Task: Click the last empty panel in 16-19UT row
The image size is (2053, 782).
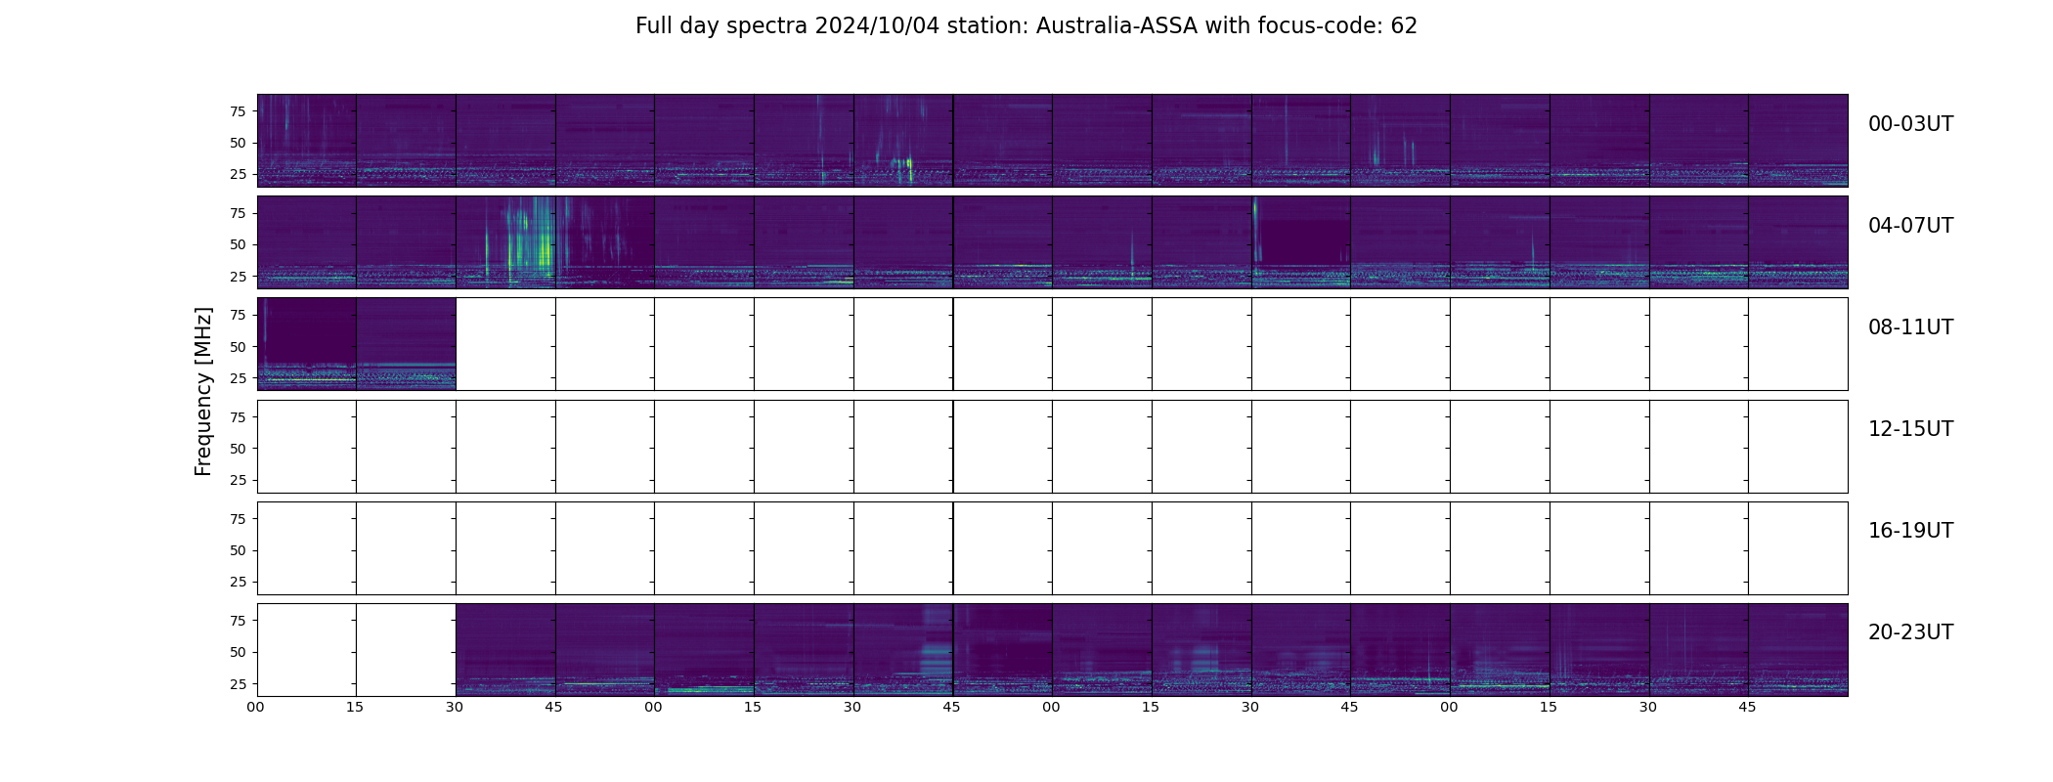Action: [1798, 548]
